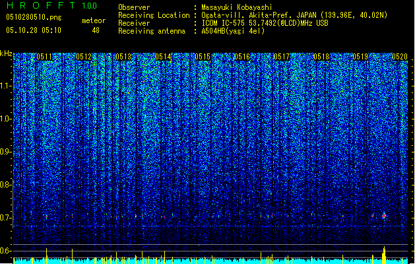415x264 pixels.
Task: Click the 0516 time marker
Action: pos(242,57)
